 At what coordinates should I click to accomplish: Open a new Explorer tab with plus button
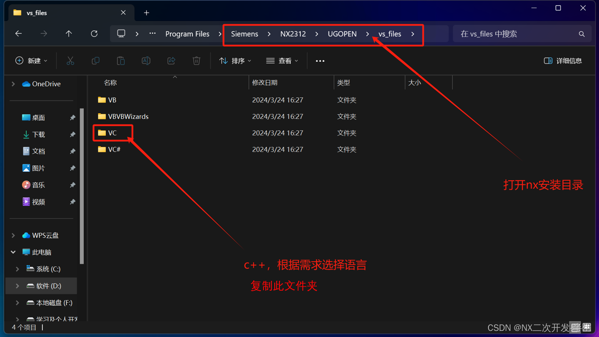[146, 13]
